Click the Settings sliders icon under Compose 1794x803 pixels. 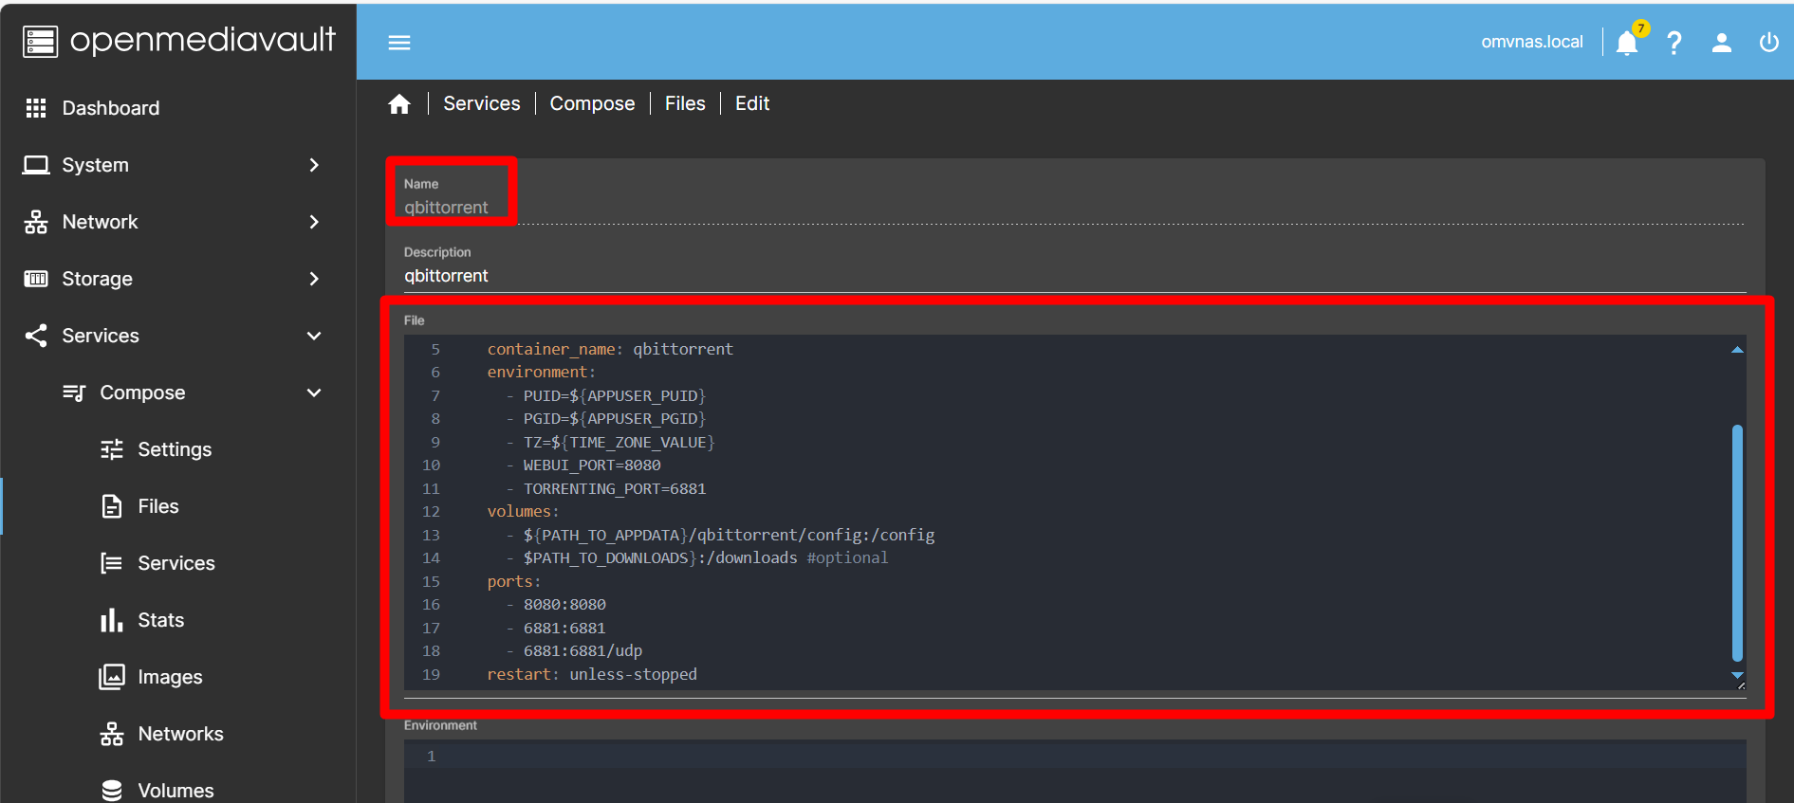coord(112,449)
